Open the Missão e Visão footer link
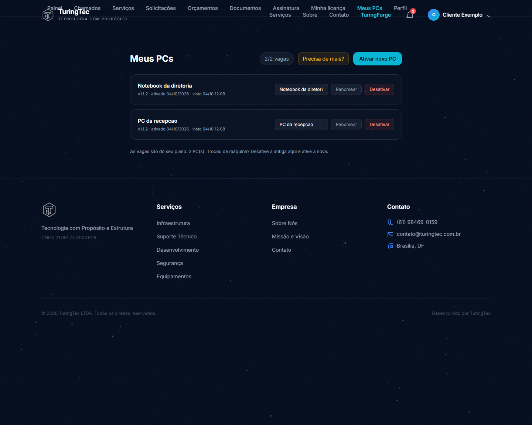The image size is (532, 425). pyautogui.click(x=290, y=237)
